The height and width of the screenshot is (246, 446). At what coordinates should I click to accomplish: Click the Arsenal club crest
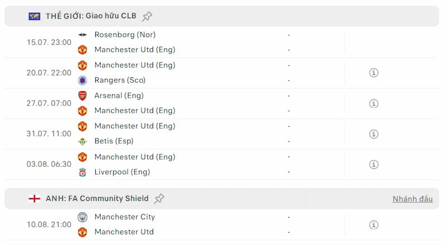point(83,96)
